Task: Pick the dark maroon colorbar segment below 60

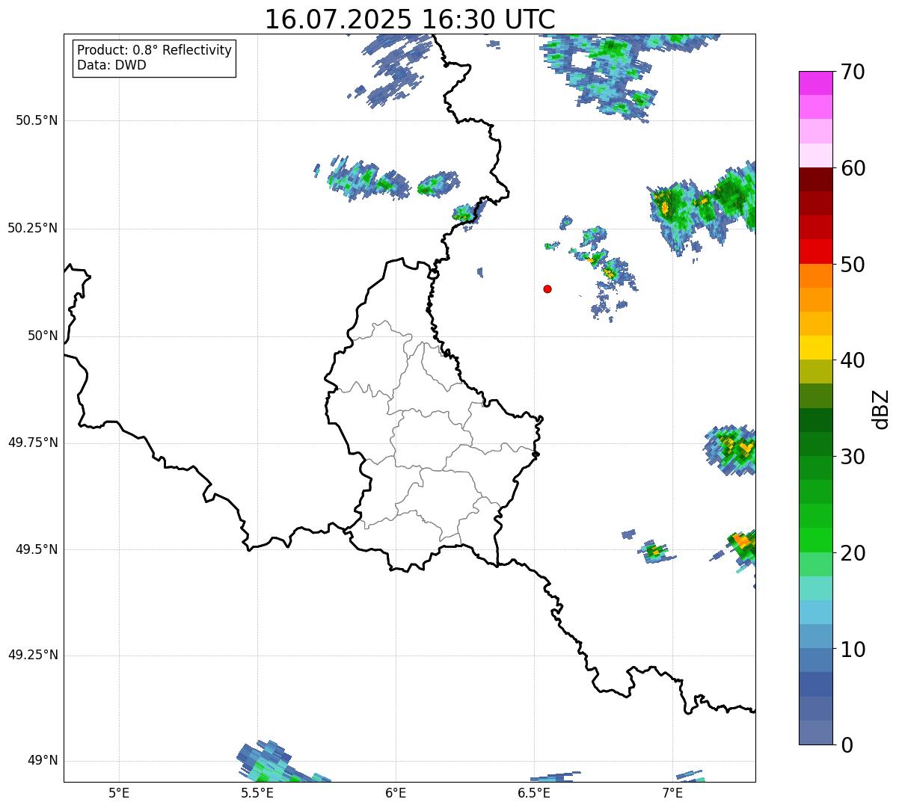Action: point(815,179)
